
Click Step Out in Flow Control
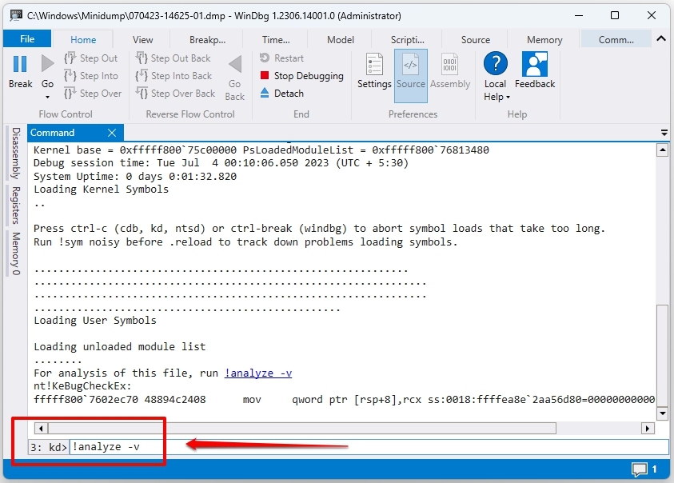click(x=90, y=58)
